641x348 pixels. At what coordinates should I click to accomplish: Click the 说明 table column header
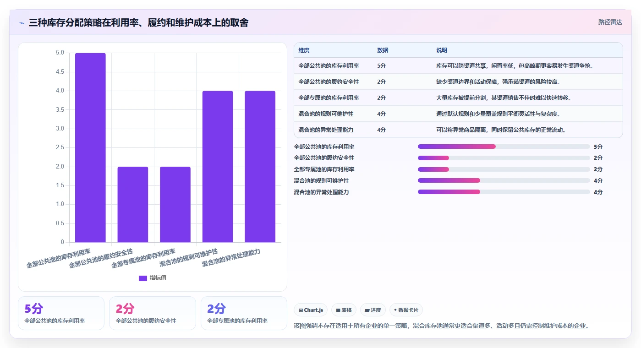[442, 50]
